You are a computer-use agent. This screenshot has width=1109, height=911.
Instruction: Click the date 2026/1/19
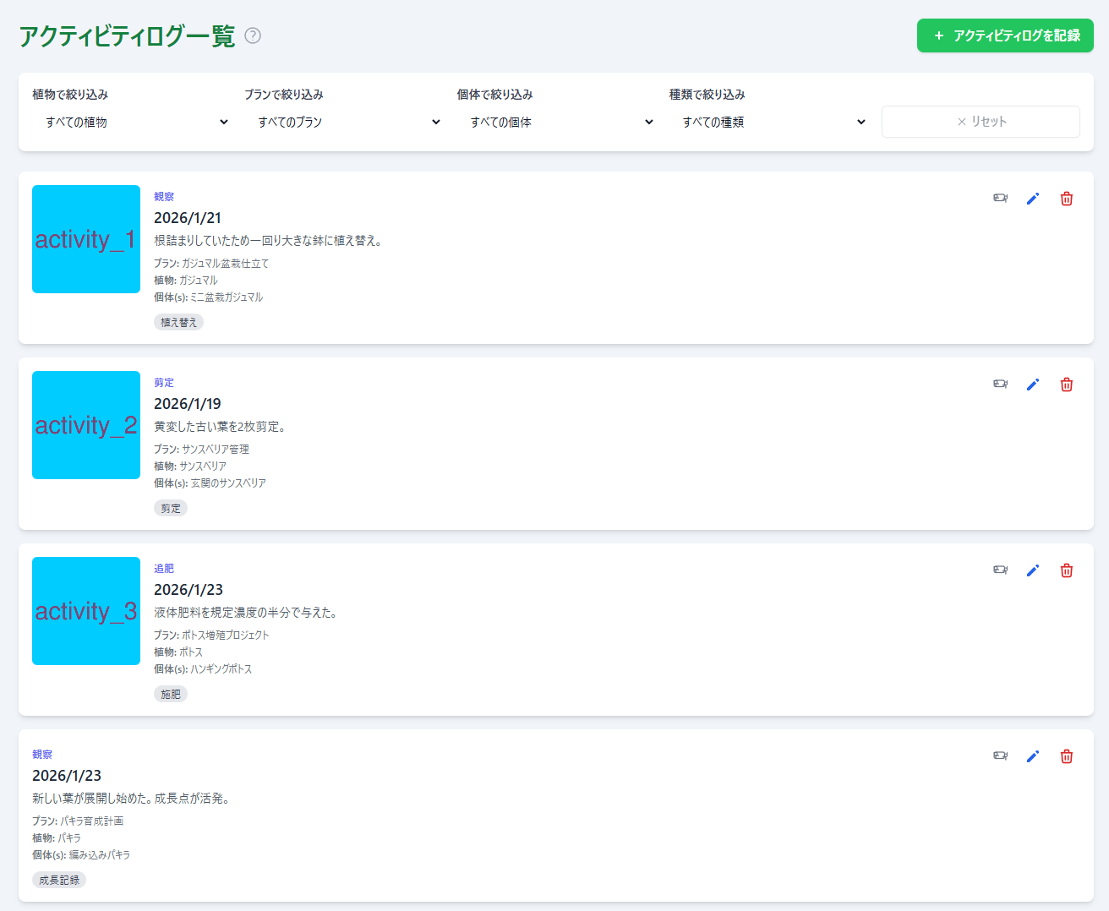tap(188, 404)
